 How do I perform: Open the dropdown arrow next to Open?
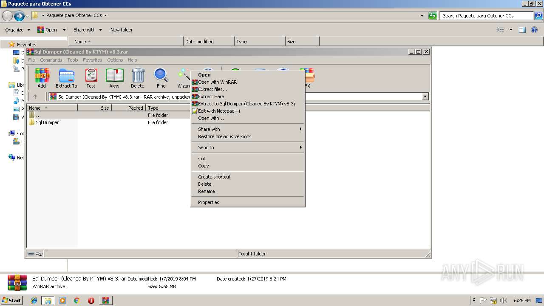tap(64, 30)
